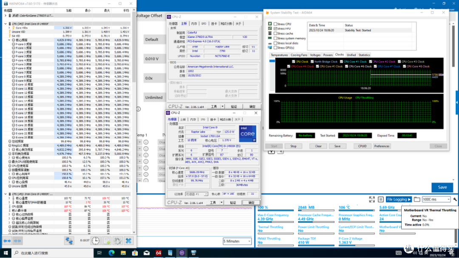Viewport: 459px width, 258px height.
Task: Open Task View on taskbar
Action: point(99,253)
